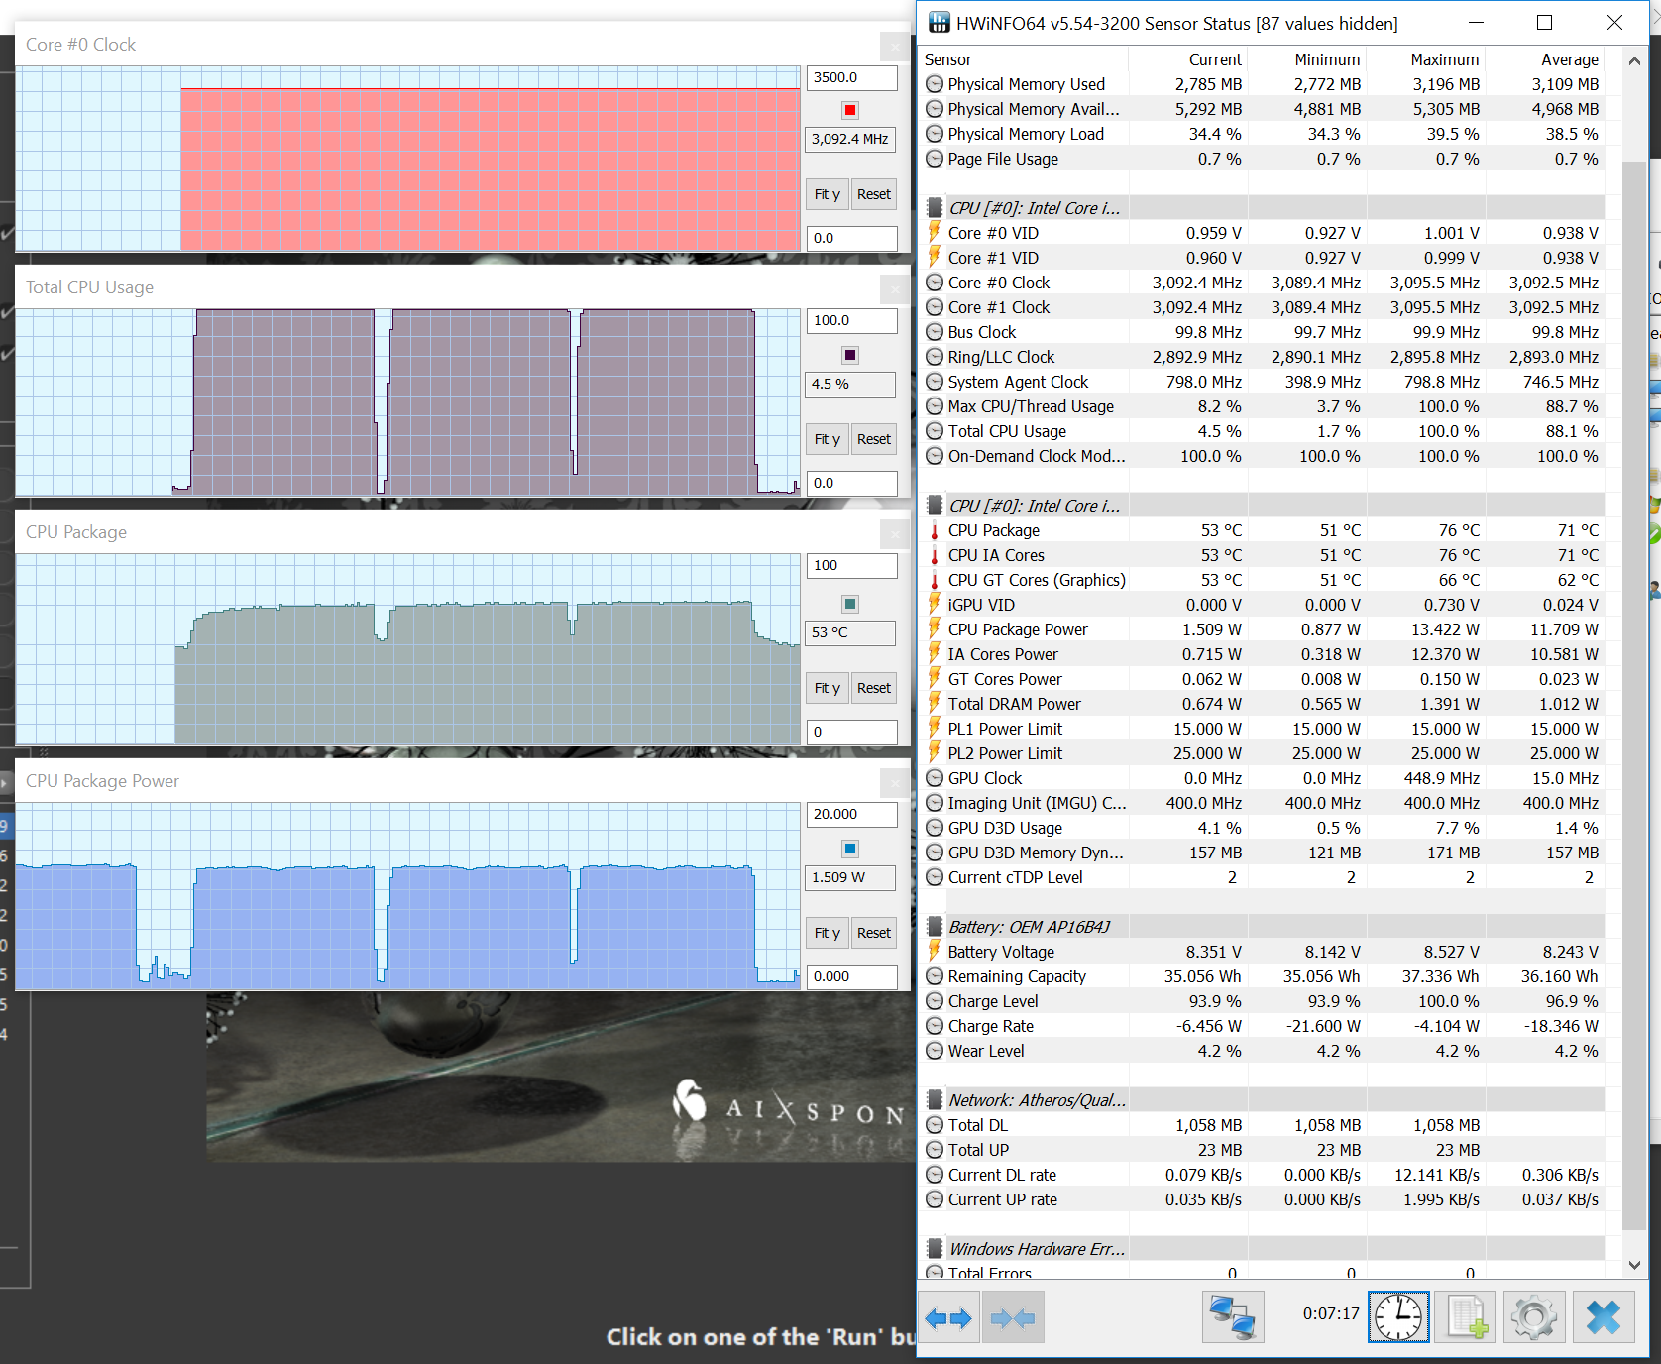Click the Sensor column header
The width and height of the screenshot is (1661, 1364).
click(1024, 59)
